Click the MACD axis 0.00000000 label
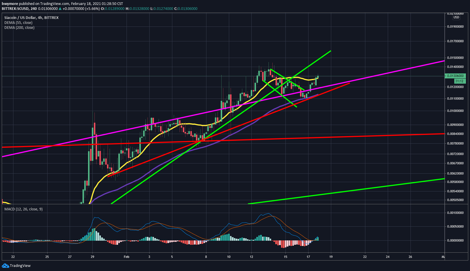Image resolution: width=470 pixels, height=271 pixels. [455, 240]
